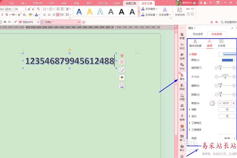Justify the text alignment
237x158 pixels.
pyautogui.click(x=58, y=14)
